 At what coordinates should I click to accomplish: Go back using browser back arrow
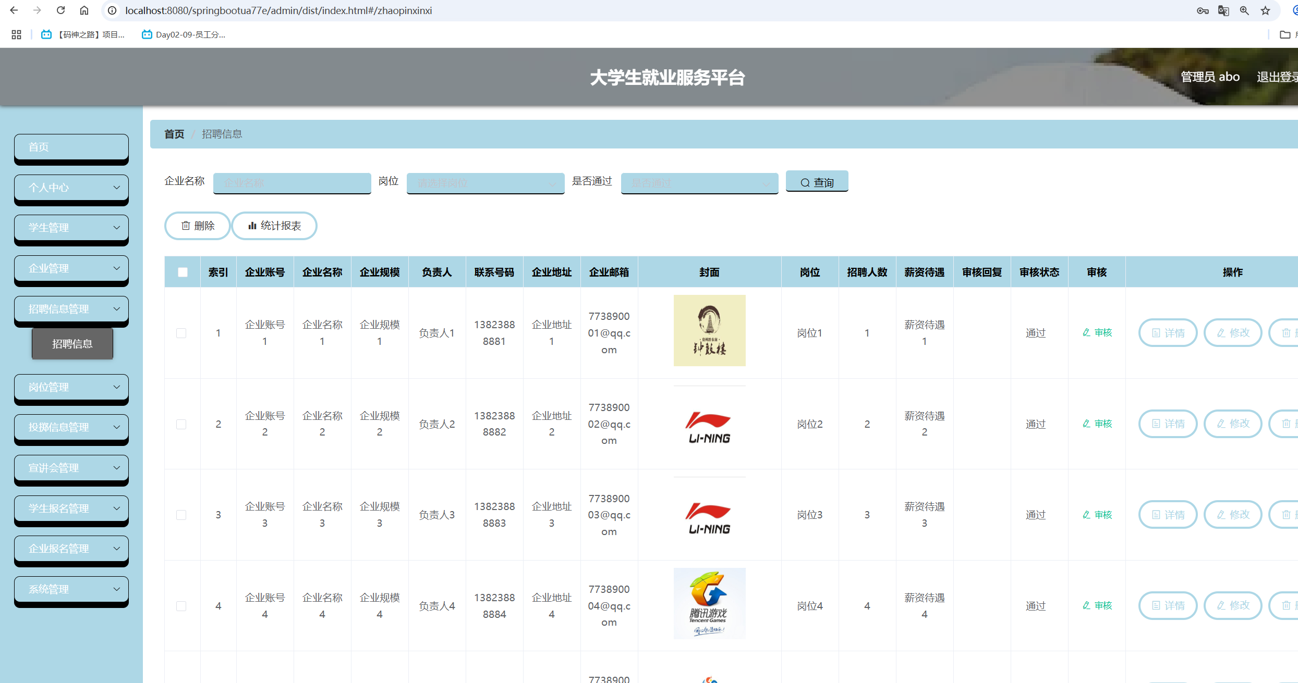click(14, 10)
